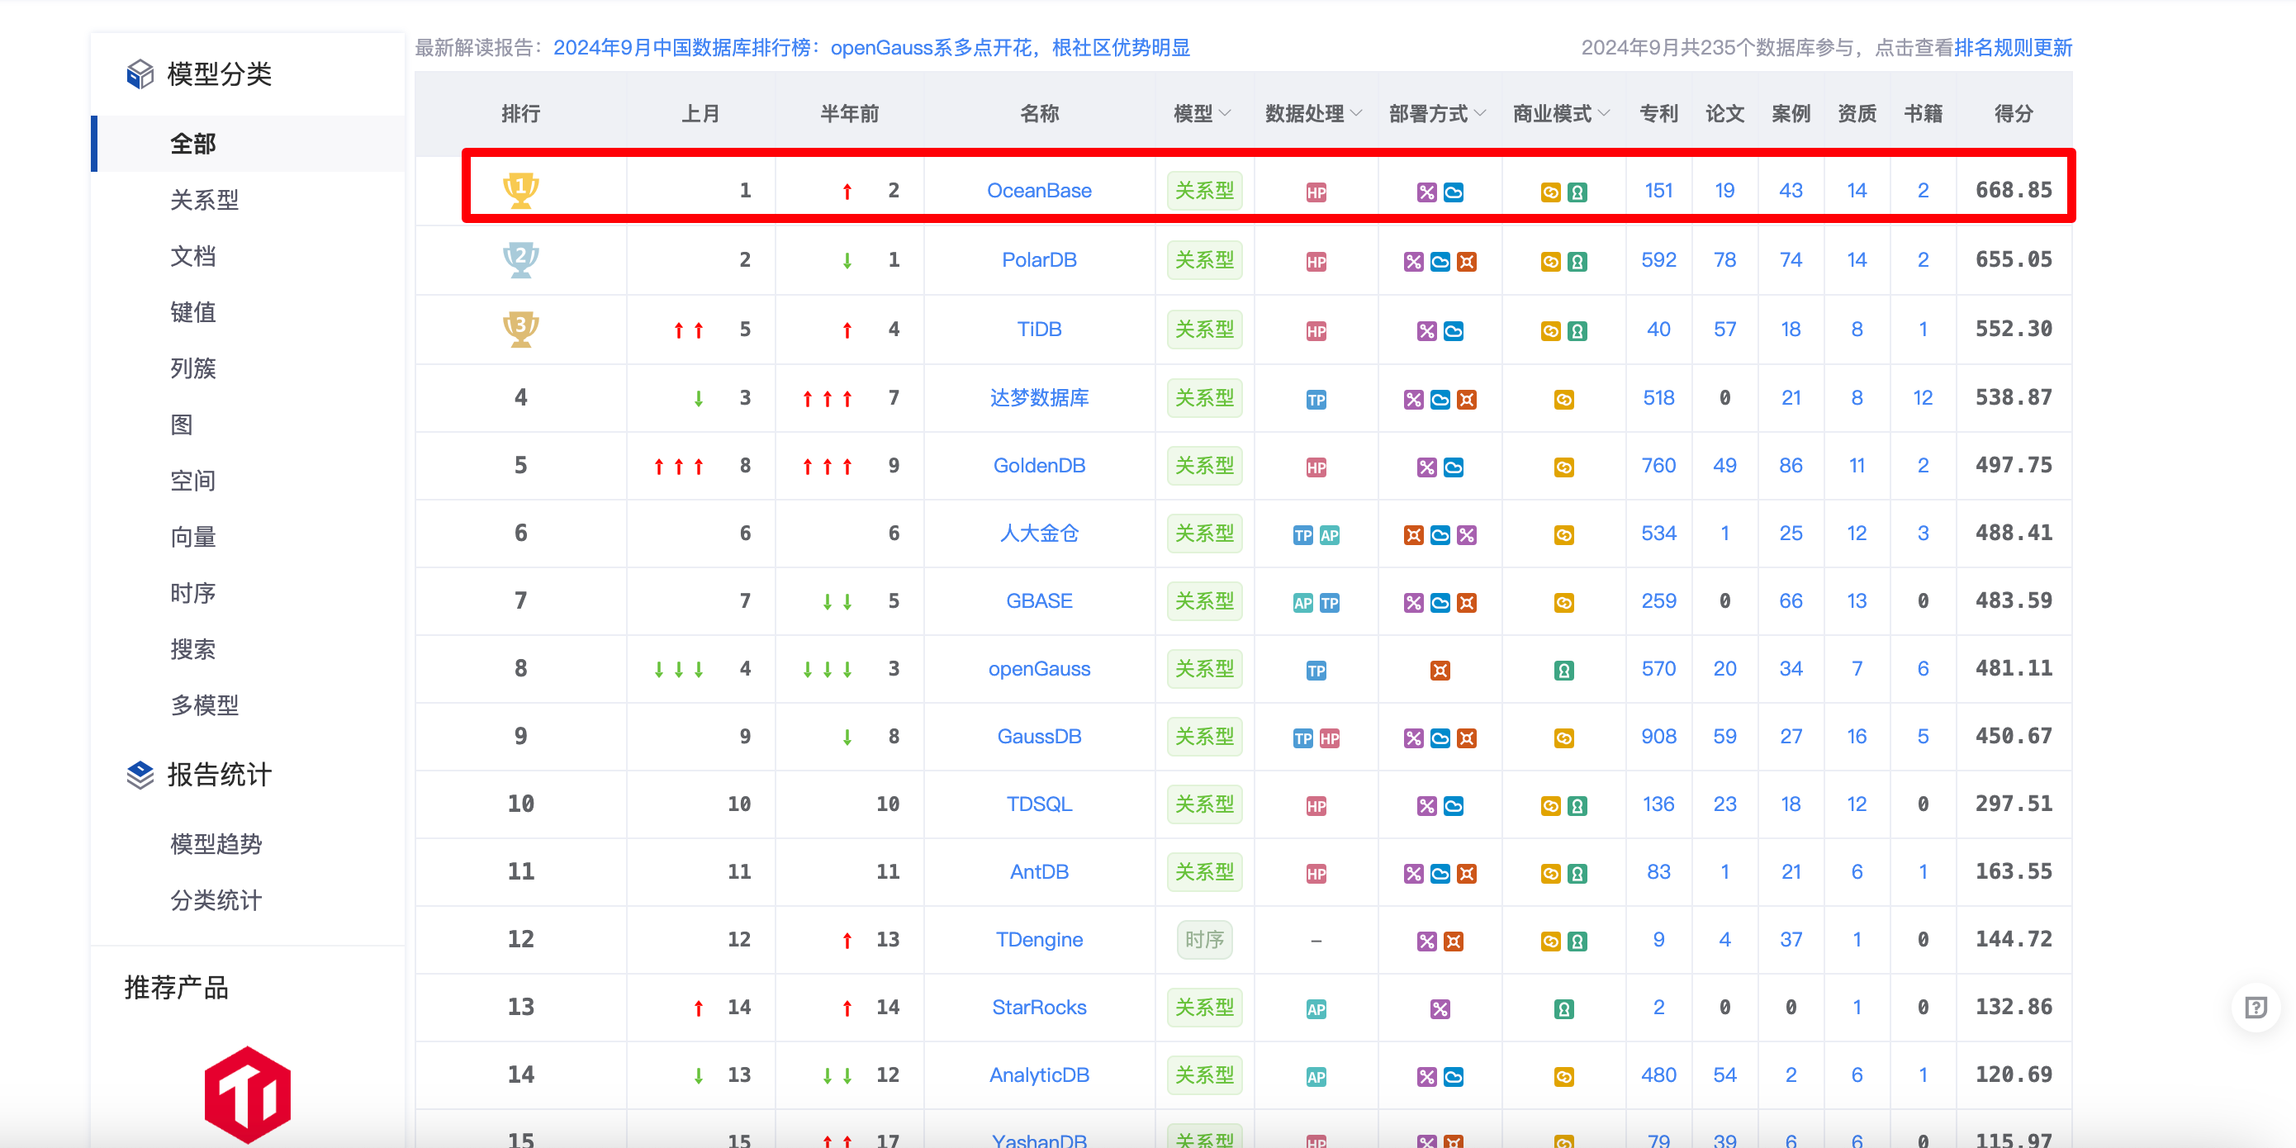Open the OceanBase database link
This screenshot has width=2296, height=1148.
tap(1039, 190)
